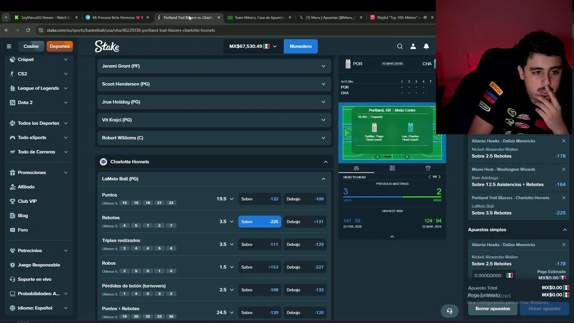574x323 pixels.
Task: Open the MX$ balance currency dropdown
Action: pos(253,46)
